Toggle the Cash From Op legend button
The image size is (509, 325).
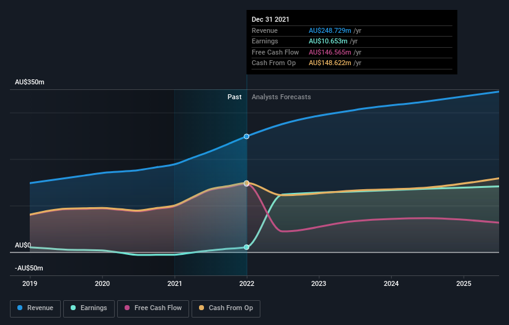point(226,308)
